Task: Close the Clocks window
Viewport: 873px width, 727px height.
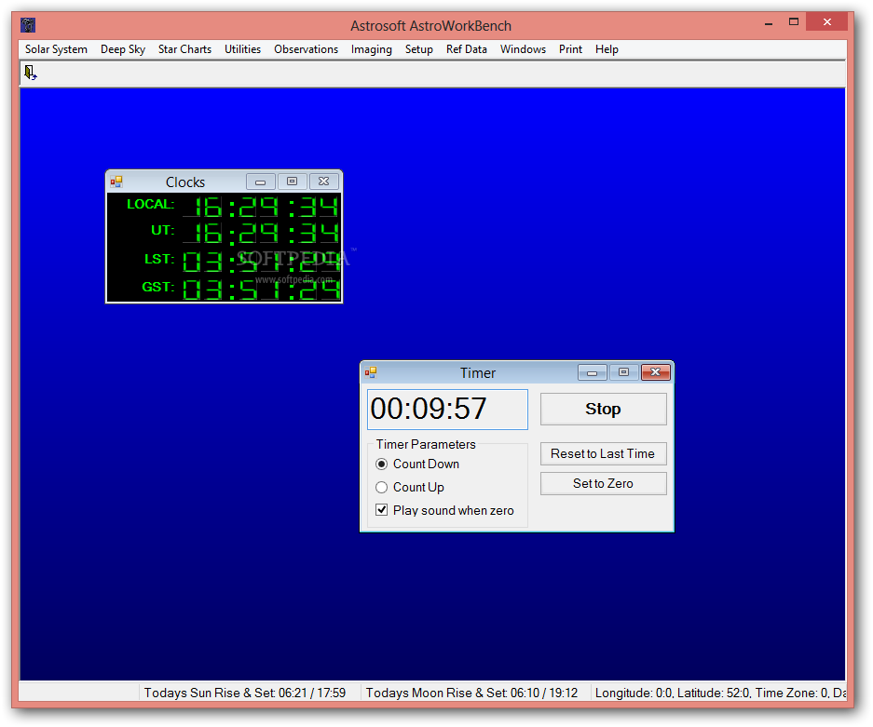Action: click(x=323, y=182)
